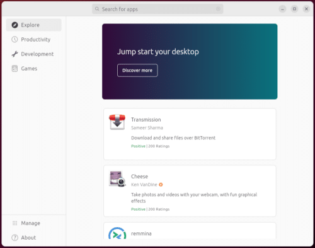
Task: Click the 'Jump start your desktop' heading
Action: [158, 52]
